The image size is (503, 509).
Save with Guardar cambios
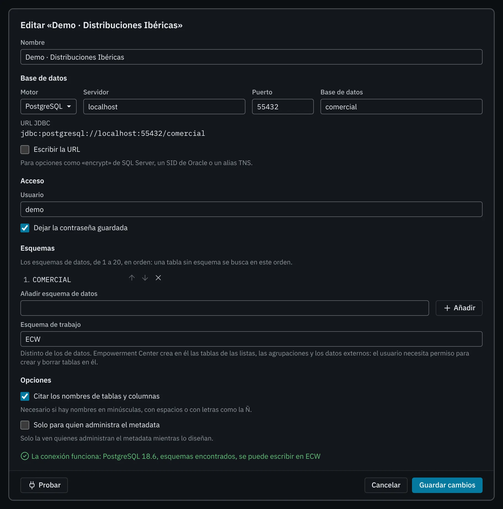click(x=447, y=485)
